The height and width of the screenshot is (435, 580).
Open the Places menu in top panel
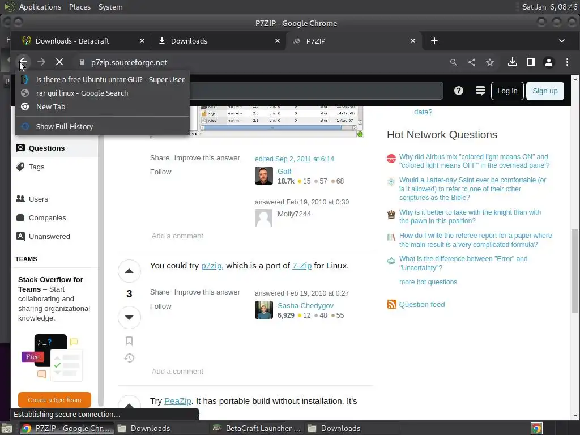tap(79, 7)
